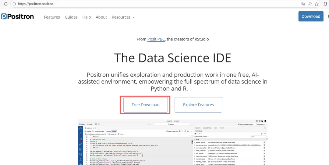This screenshot has height=165, width=329.
Task: Click the blue Download button in header
Action: (x=311, y=16)
